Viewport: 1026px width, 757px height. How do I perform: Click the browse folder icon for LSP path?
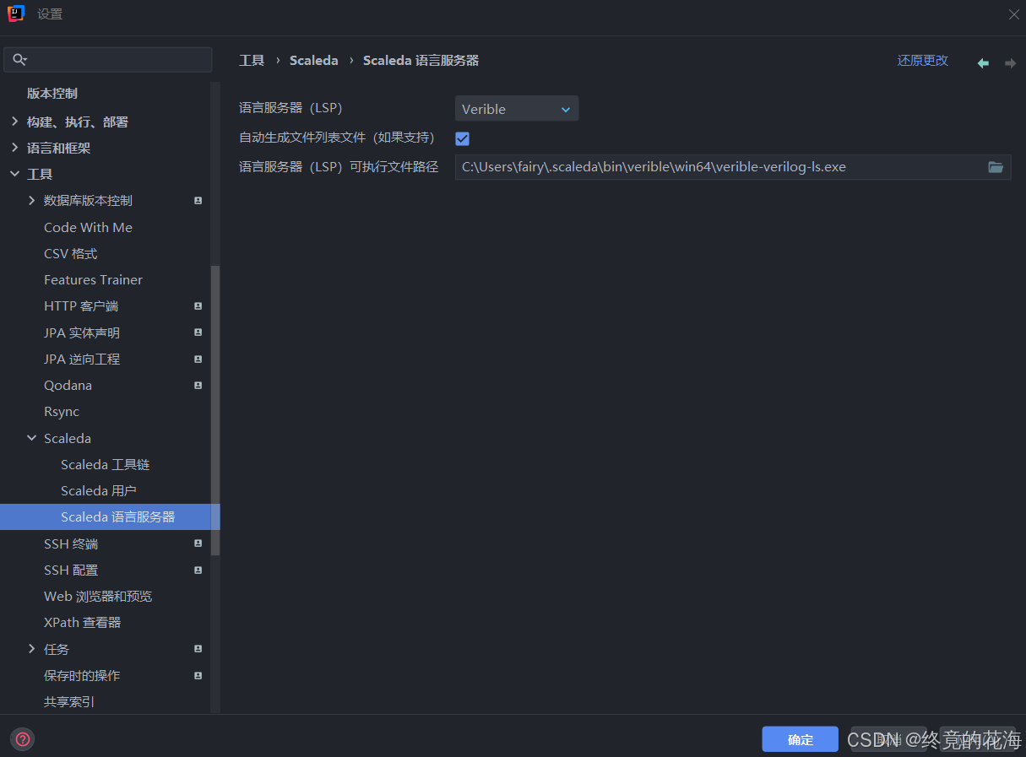pos(996,167)
